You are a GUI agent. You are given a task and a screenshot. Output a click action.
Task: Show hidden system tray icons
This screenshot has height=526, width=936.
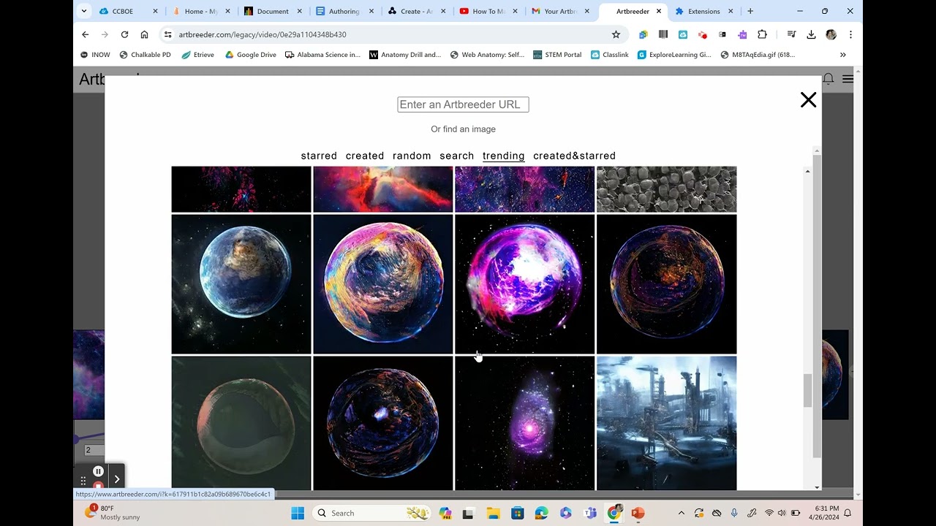(682, 513)
